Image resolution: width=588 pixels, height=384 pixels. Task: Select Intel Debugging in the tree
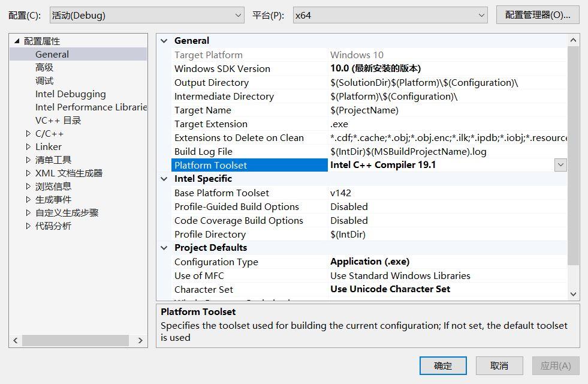pos(71,94)
